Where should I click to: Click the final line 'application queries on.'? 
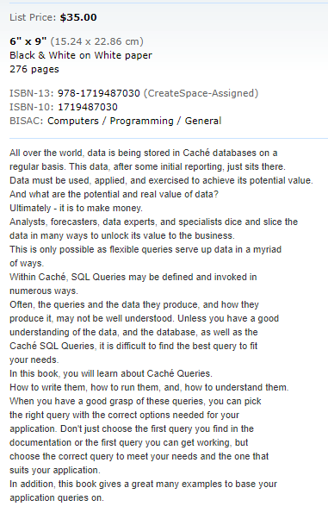click(57, 497)
